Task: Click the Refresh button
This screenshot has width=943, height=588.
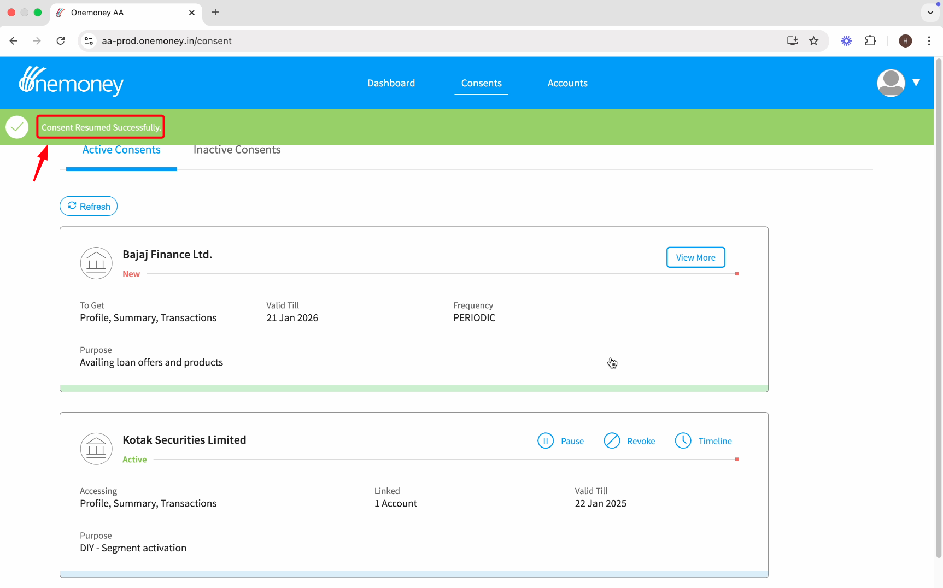Action: 89,206
